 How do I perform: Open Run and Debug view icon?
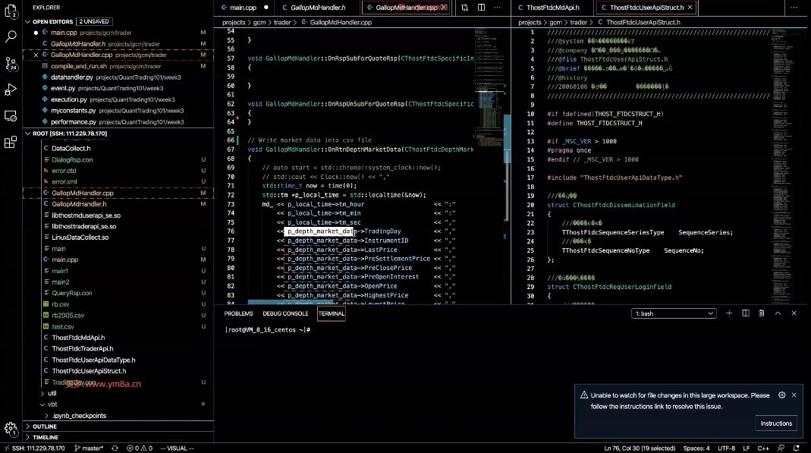pyautogui.click(x=11, y=90)
